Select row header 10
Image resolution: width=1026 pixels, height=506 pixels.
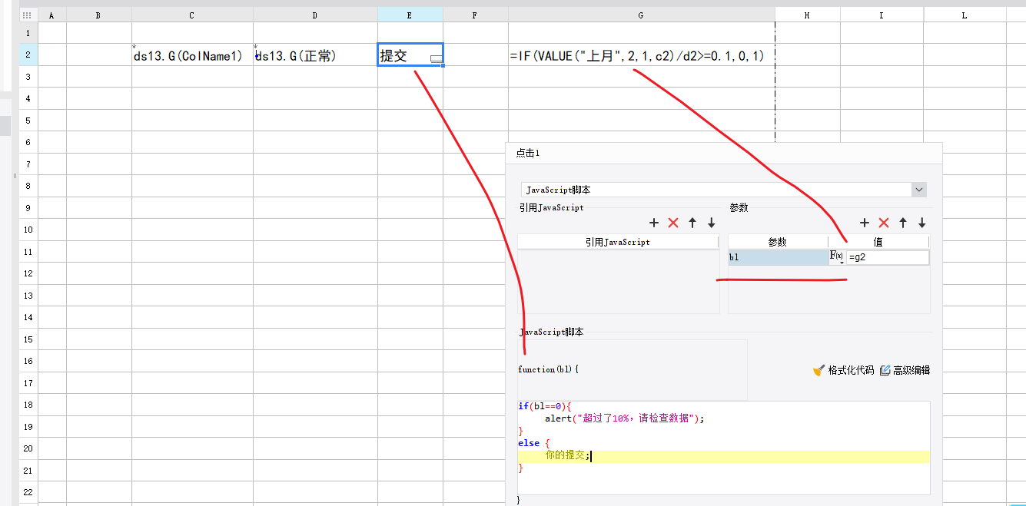coord(28,230)
